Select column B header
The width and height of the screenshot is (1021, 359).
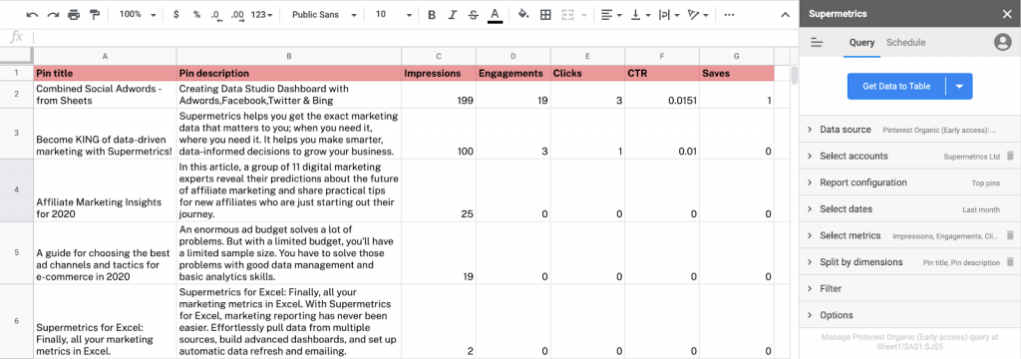pyautogui.click(x=289, y=56)
